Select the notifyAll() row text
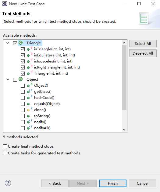This screenshot has height=192, width=160. tap(42, 128)
